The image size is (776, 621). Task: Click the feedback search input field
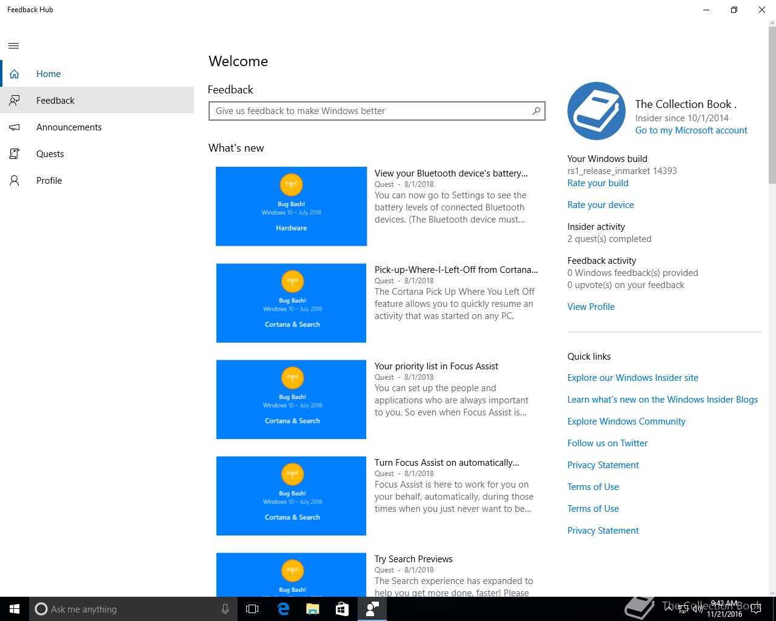pos(376,111)
